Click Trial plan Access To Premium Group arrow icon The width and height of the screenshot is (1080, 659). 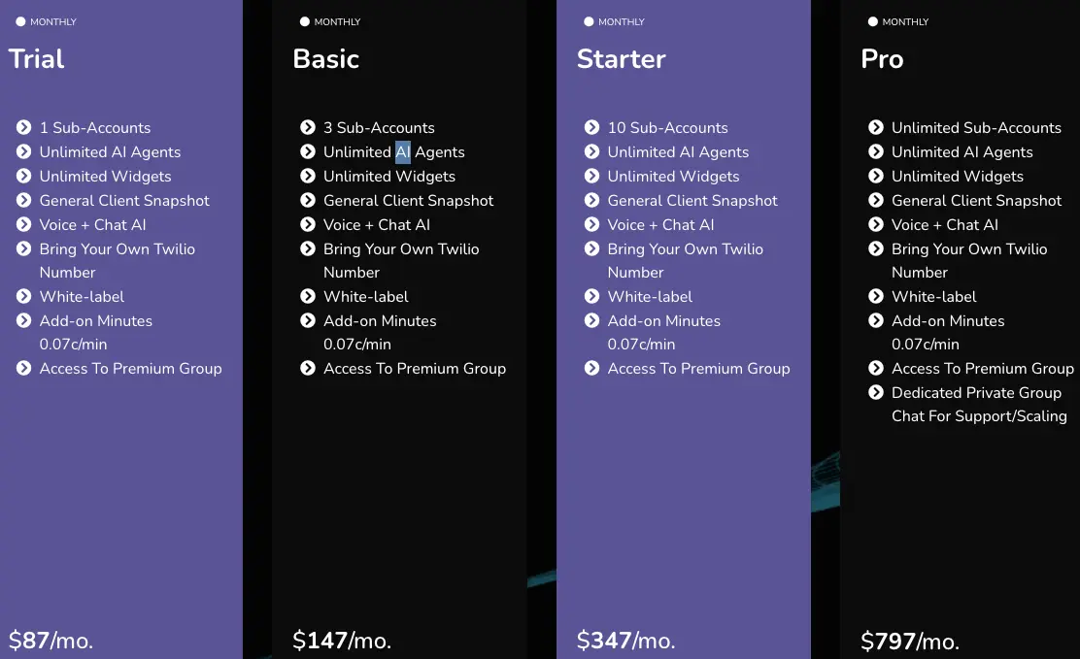23,369
